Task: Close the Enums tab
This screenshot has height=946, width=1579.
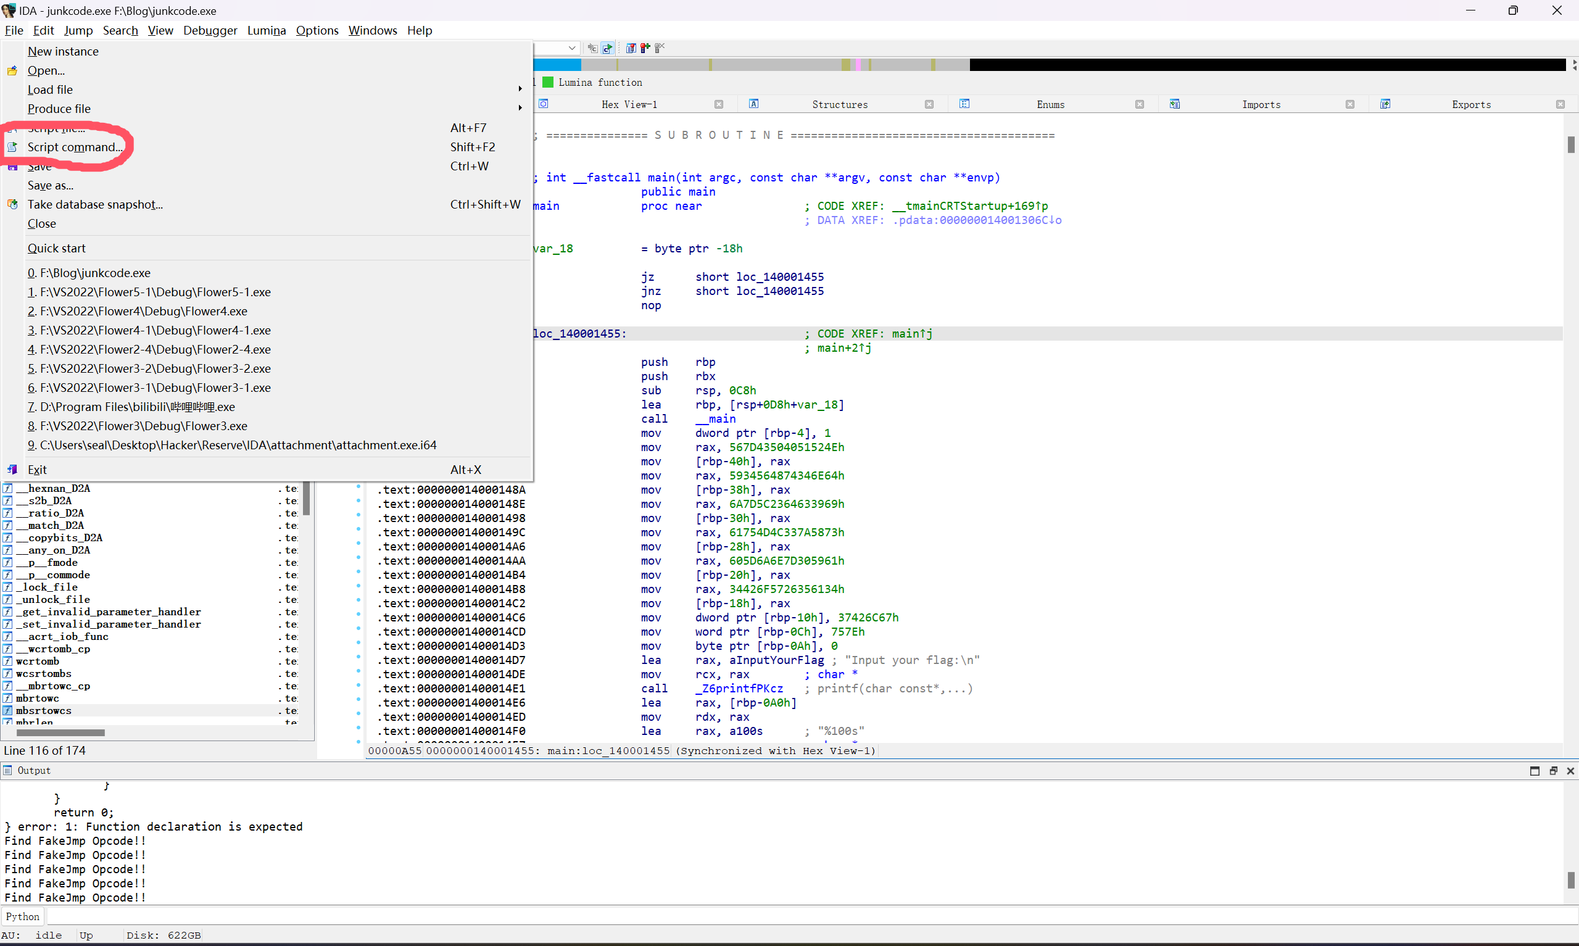Action: tap(1139, 104)
